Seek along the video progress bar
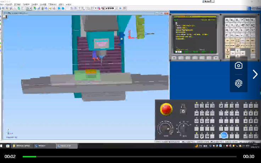Image resolution: width=261 pixels, height=163 pixels. pos(129,157)
